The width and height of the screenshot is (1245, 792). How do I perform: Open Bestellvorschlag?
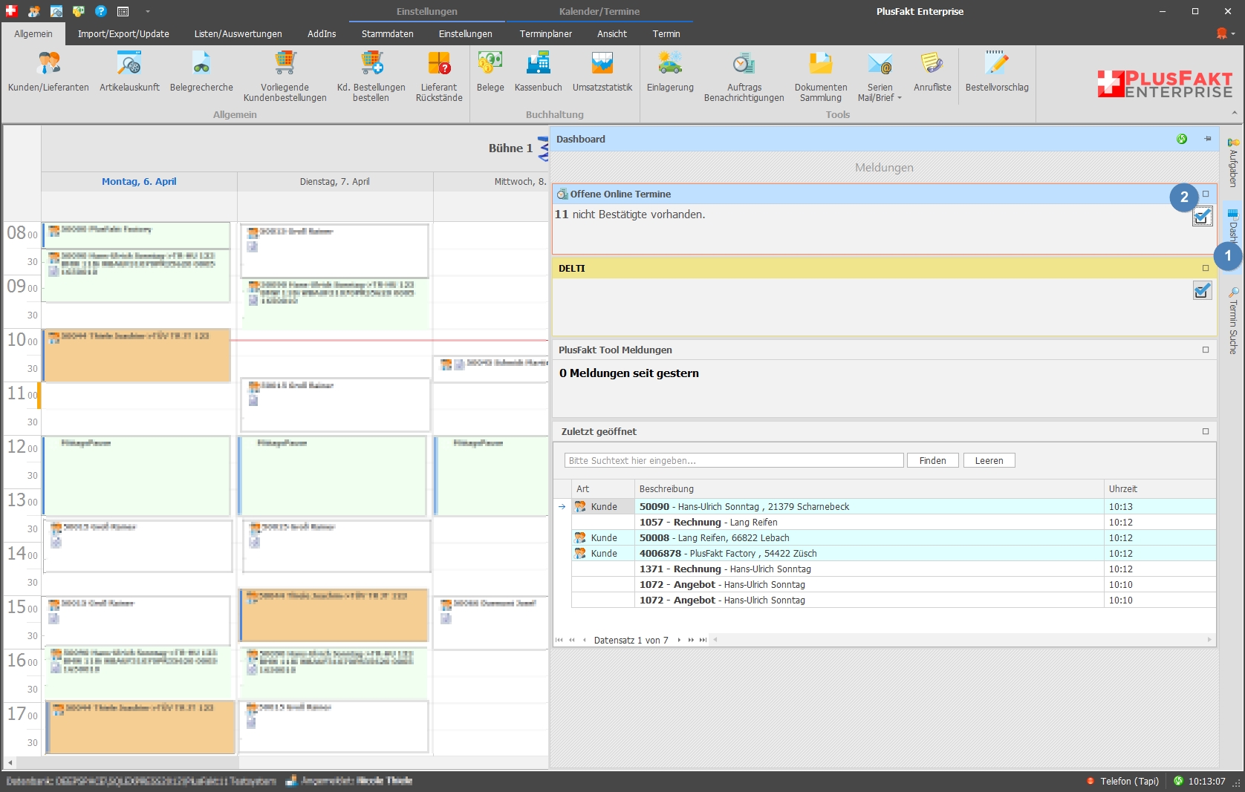[x=997, y=73]
